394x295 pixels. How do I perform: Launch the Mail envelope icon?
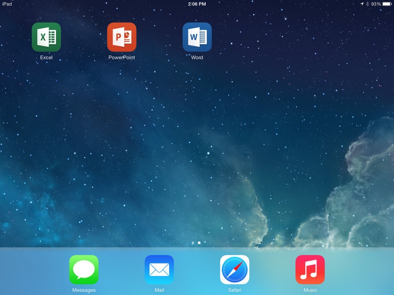[159, 269]
